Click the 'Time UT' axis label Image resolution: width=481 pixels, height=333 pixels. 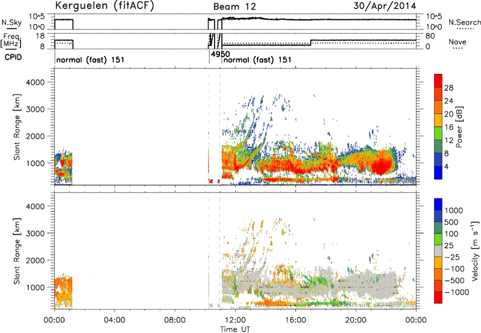point(235,329)
